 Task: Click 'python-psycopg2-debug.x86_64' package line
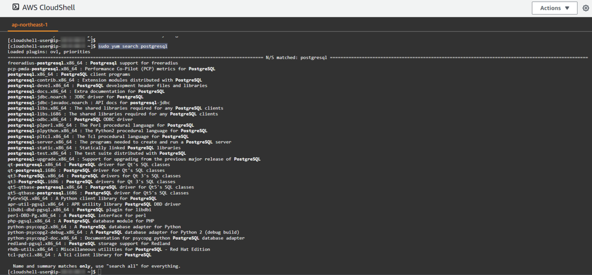124,232
